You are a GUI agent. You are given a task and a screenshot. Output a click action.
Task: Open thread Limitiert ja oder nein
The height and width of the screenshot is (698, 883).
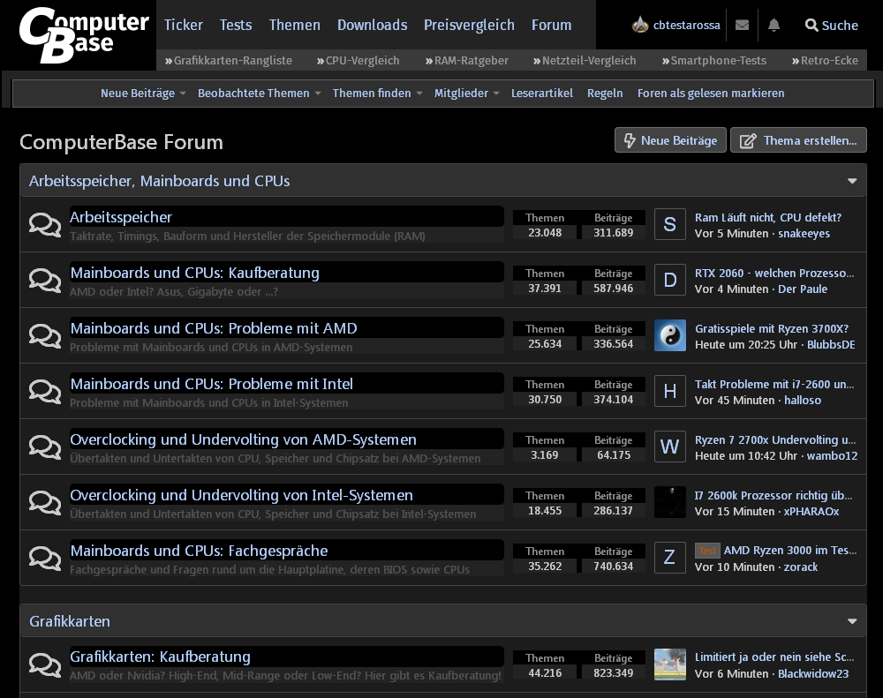[x=774, y=657]
